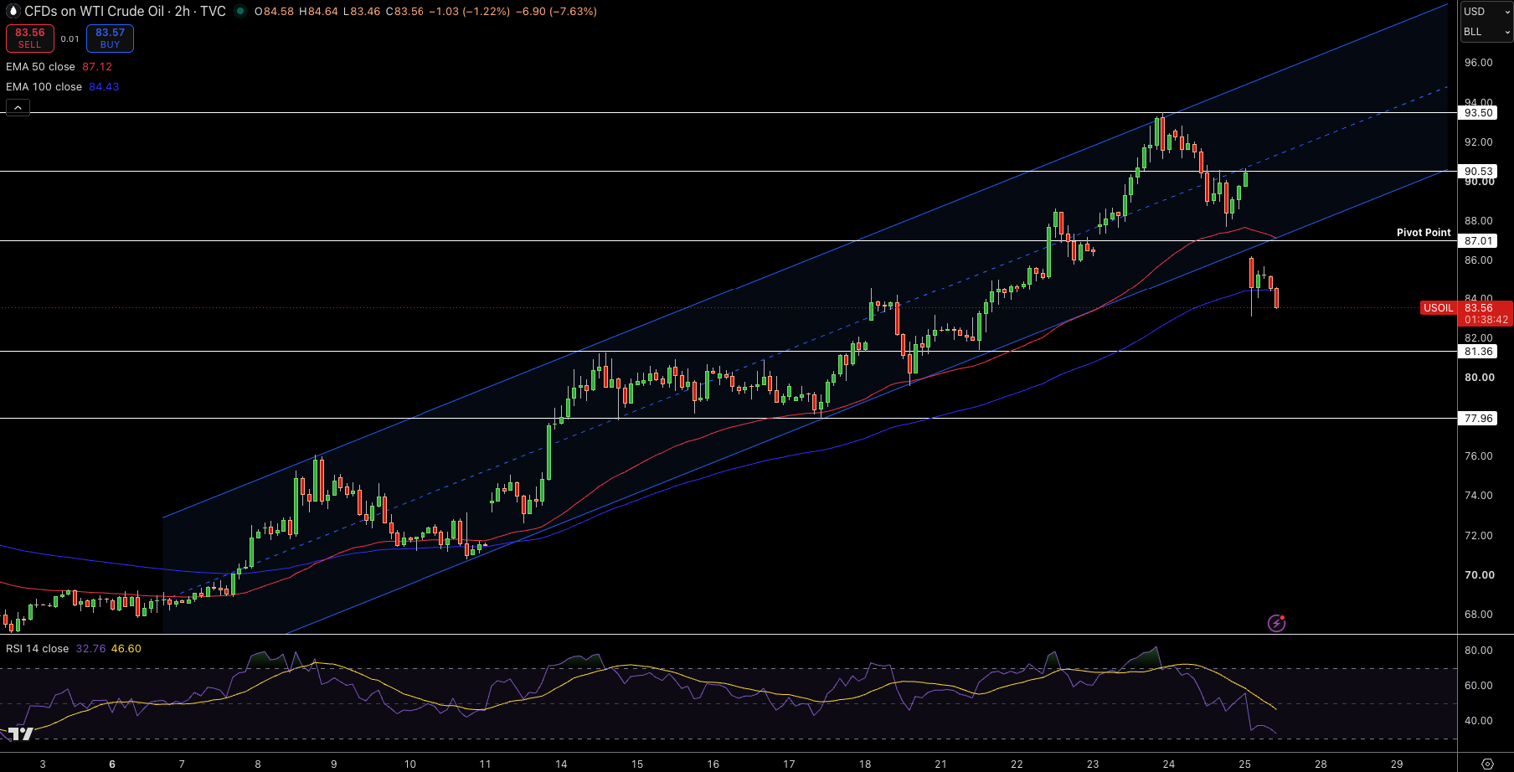Screen dimensions: 1514x772
Task: Click the EMA 100 value 84.43
Action: tap(104, 87)
